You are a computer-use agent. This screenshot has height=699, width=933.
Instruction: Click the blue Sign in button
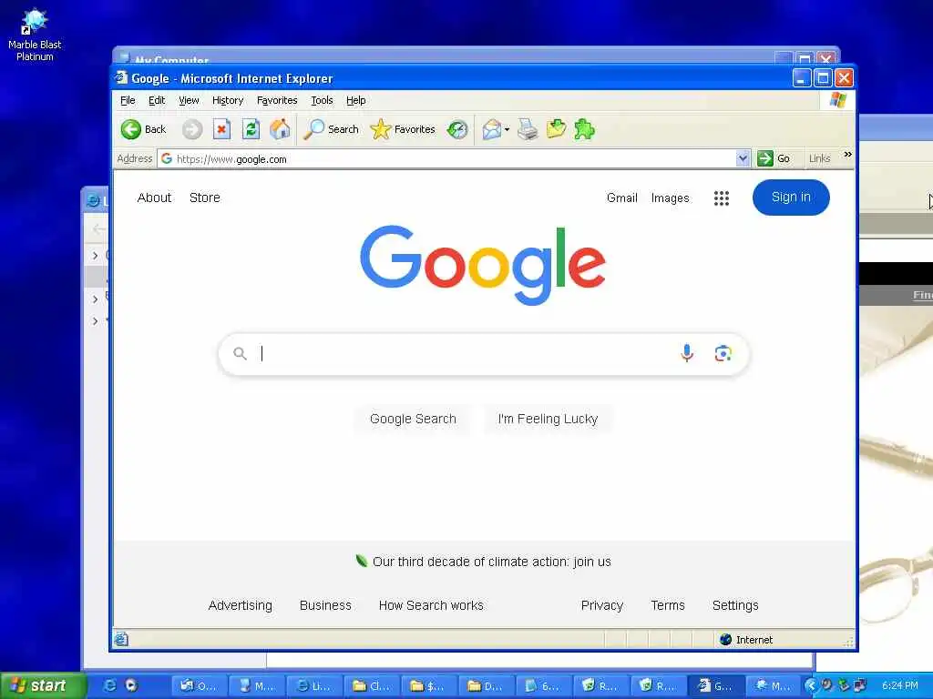[791, 198]
